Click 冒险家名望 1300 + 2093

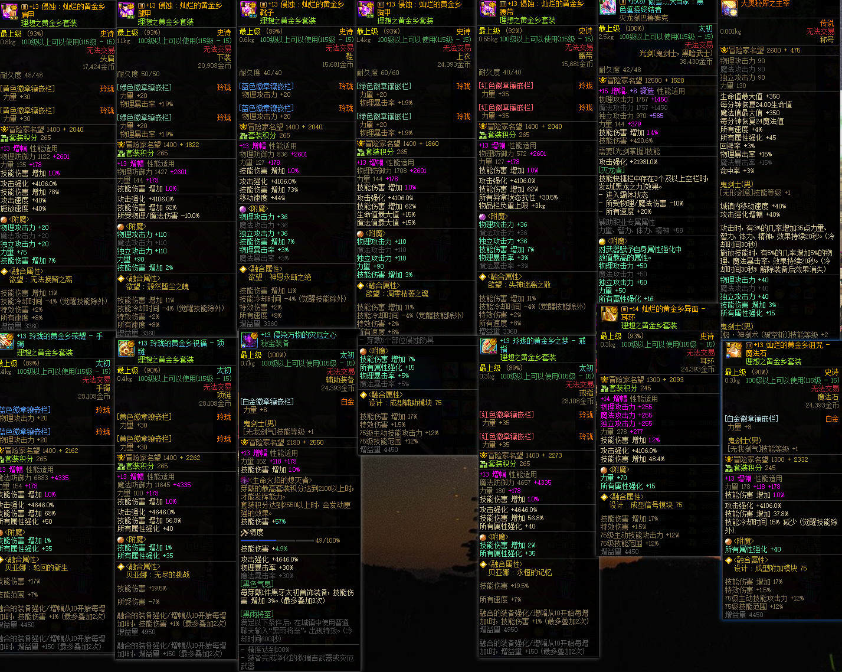(643, 380)
